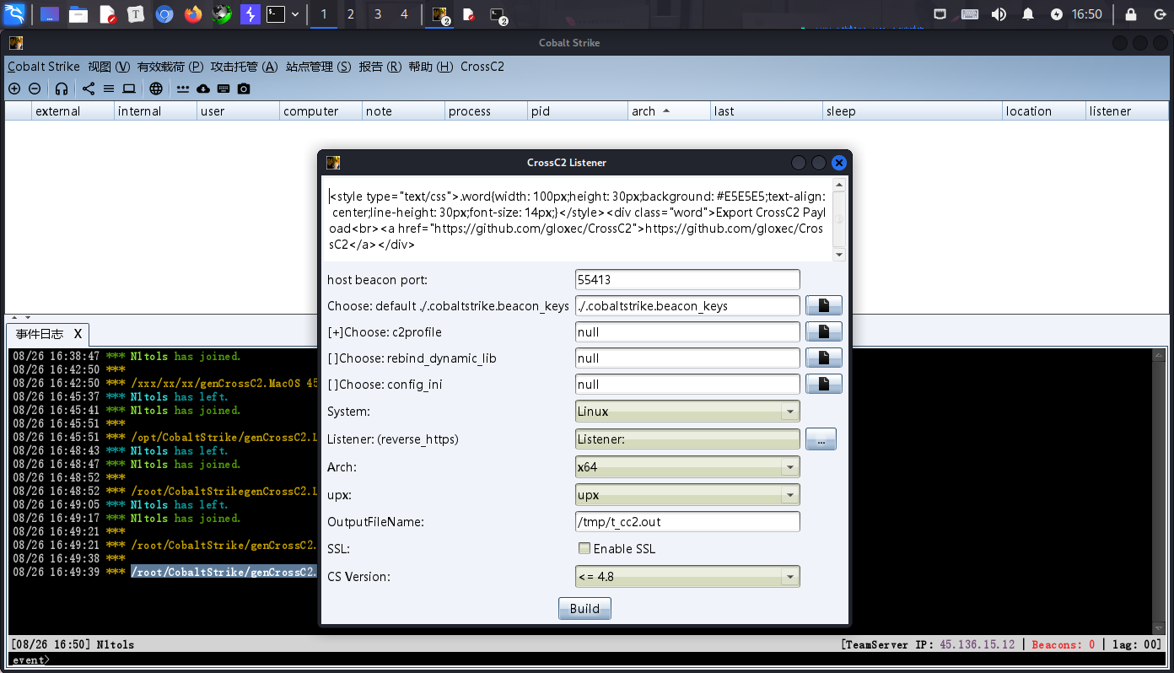Screen dimensions: 1174x673
Task: Click the keyboard keystrokes toolbar icon
Action: tap(223, 89)
